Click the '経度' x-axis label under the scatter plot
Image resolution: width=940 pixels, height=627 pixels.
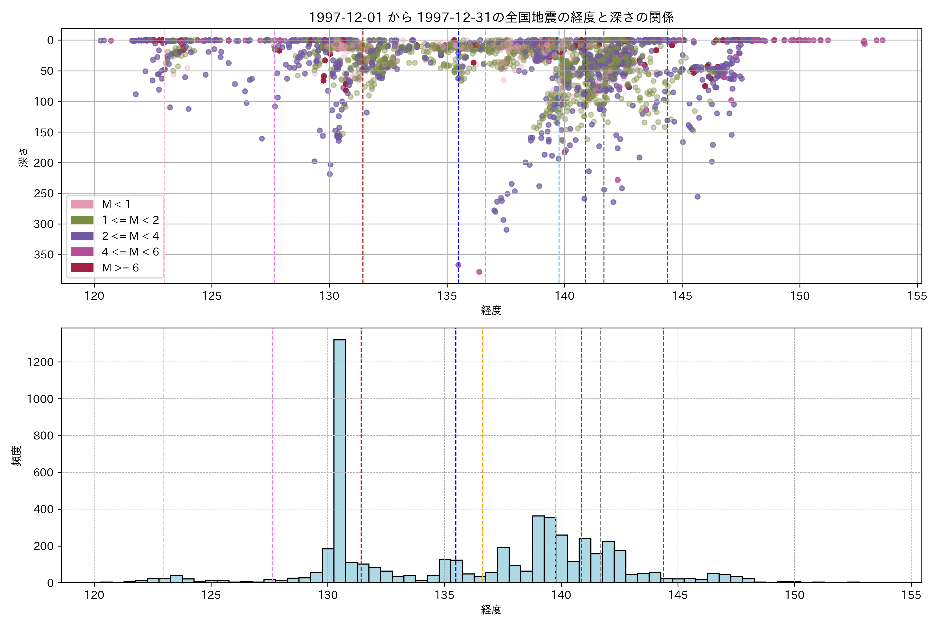coord(491,310)
